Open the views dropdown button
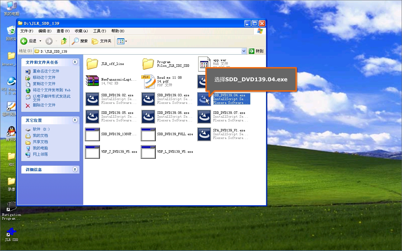Screen dimensions: 402x251 pos(122,41)
